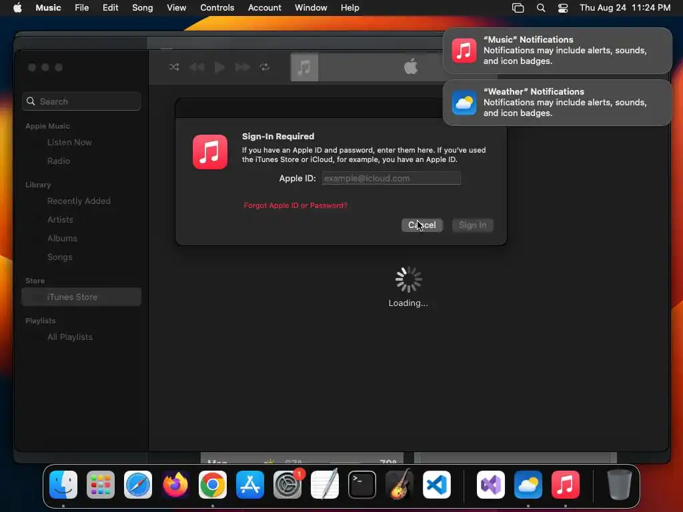
Task: Open All Playlists in the sidebar
Action: coord(69,337)
